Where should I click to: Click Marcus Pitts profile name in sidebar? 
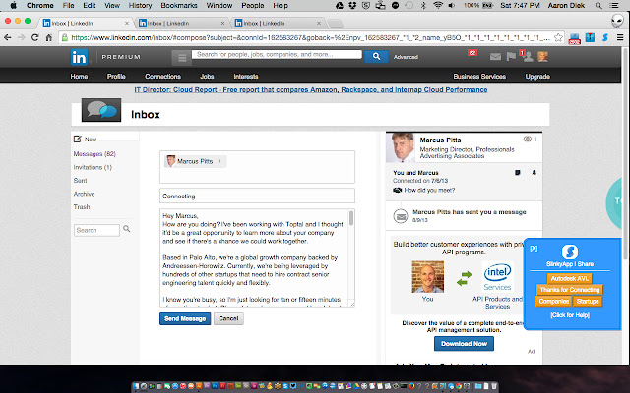click(440, 140)
